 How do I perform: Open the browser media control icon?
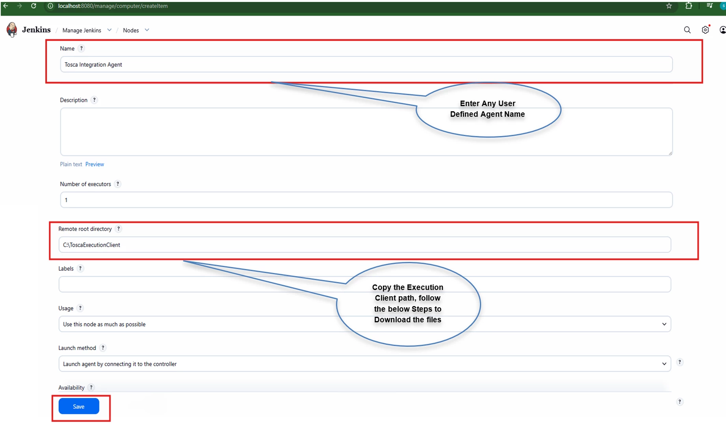pyautogui.click(x=709, y=6)
